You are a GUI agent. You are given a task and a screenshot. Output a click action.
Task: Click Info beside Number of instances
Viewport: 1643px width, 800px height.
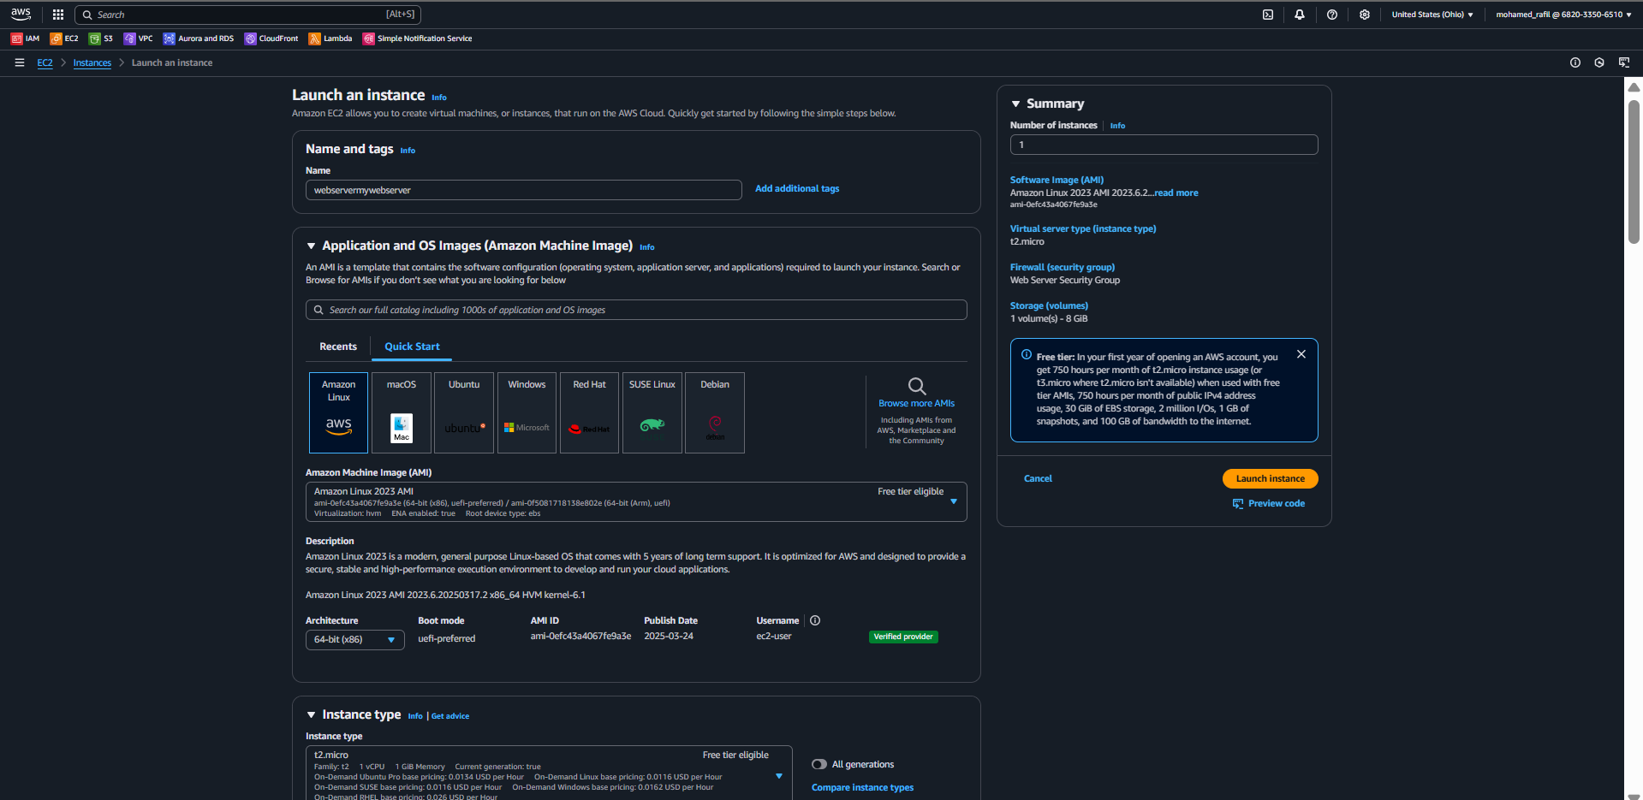point(1117,126)
